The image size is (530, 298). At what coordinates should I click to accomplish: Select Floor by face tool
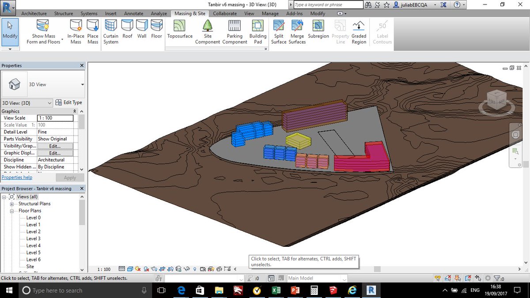coord(157,29)
